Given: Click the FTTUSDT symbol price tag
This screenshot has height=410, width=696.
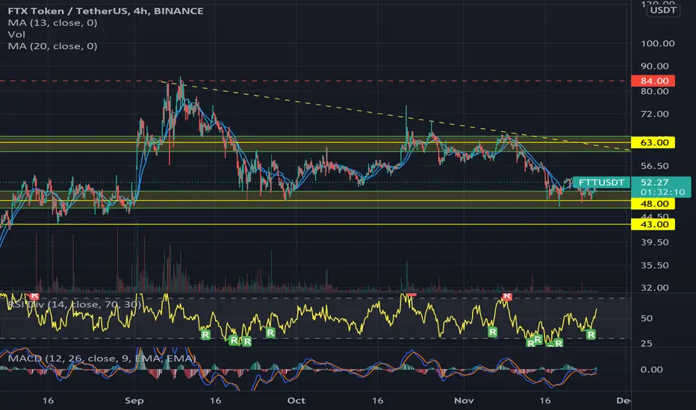Looking at the screenshot, I should point(601,182).
